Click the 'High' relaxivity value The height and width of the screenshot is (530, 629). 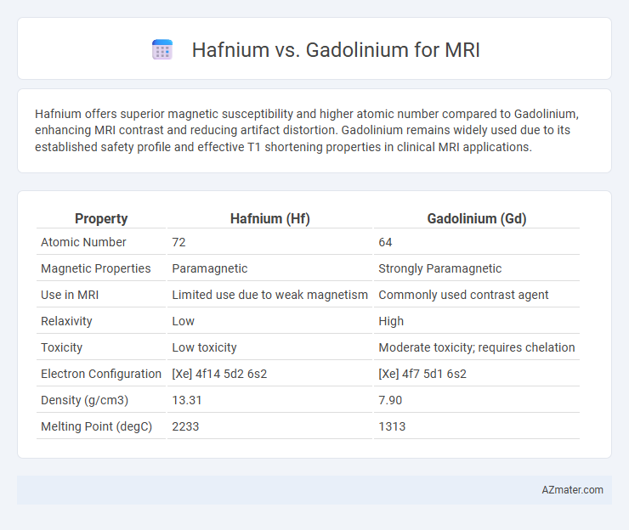coord(391,321)
